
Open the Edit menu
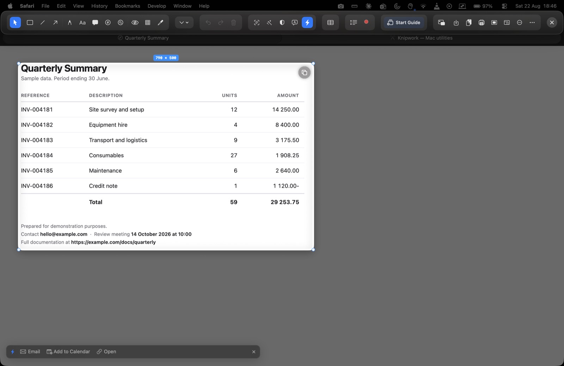tap(61, 6)
